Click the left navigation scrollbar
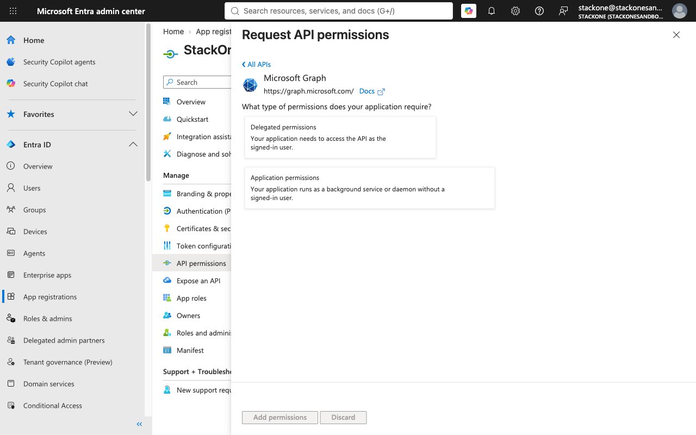The width and height of the screenshot is (696, 435). tap(148, 103)
